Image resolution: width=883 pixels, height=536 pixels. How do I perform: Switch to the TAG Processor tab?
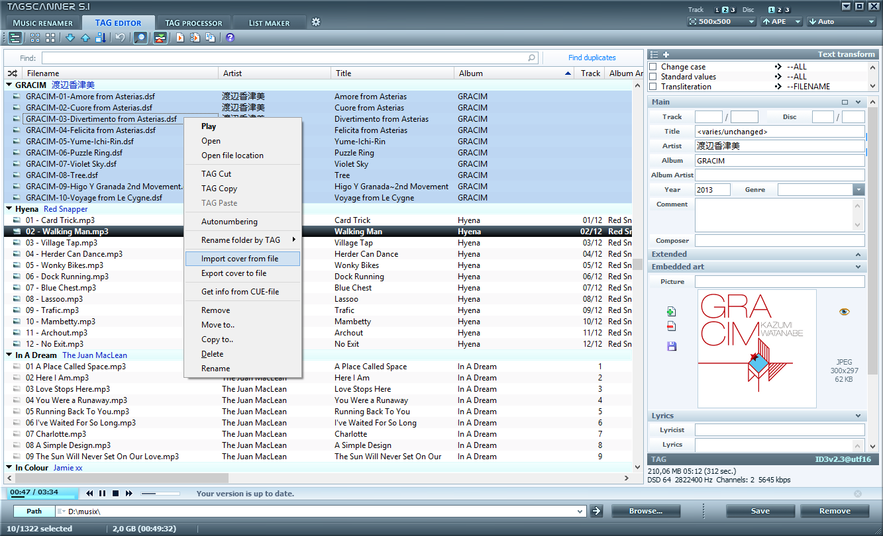193,23
